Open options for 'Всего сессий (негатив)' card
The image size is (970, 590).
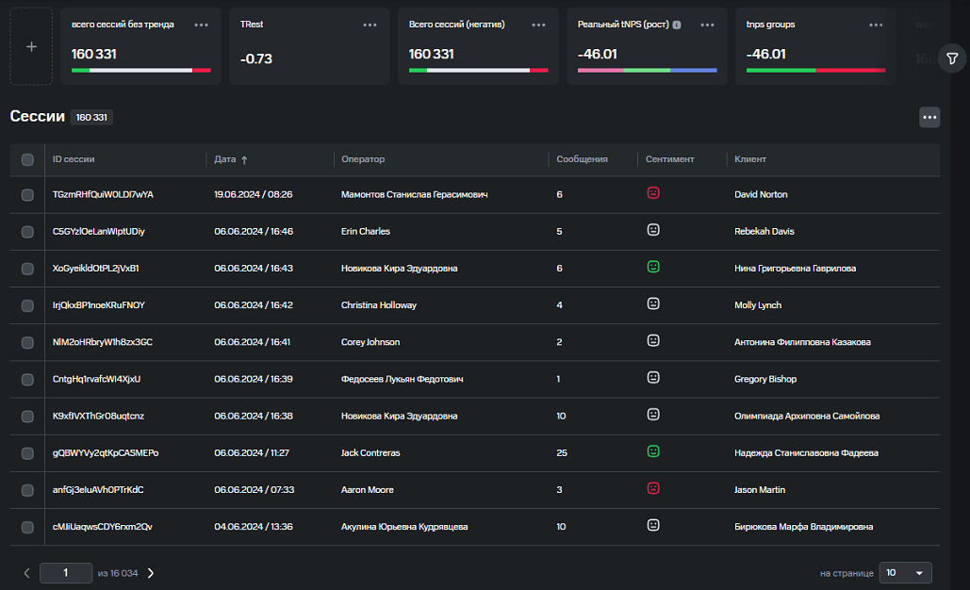[x=539, y=25]
